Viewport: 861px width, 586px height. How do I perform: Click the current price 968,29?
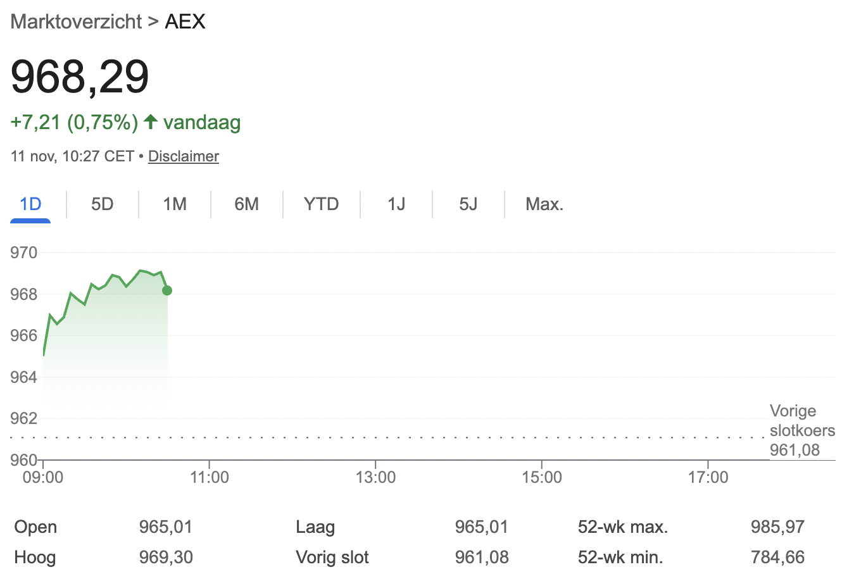click(x=81, y=77)
